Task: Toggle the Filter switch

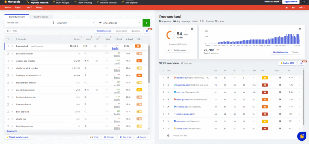Action: 9,31
